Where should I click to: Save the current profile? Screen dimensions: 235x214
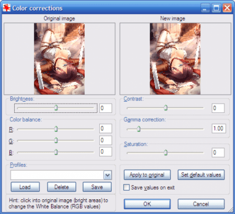tap(97, 187)
